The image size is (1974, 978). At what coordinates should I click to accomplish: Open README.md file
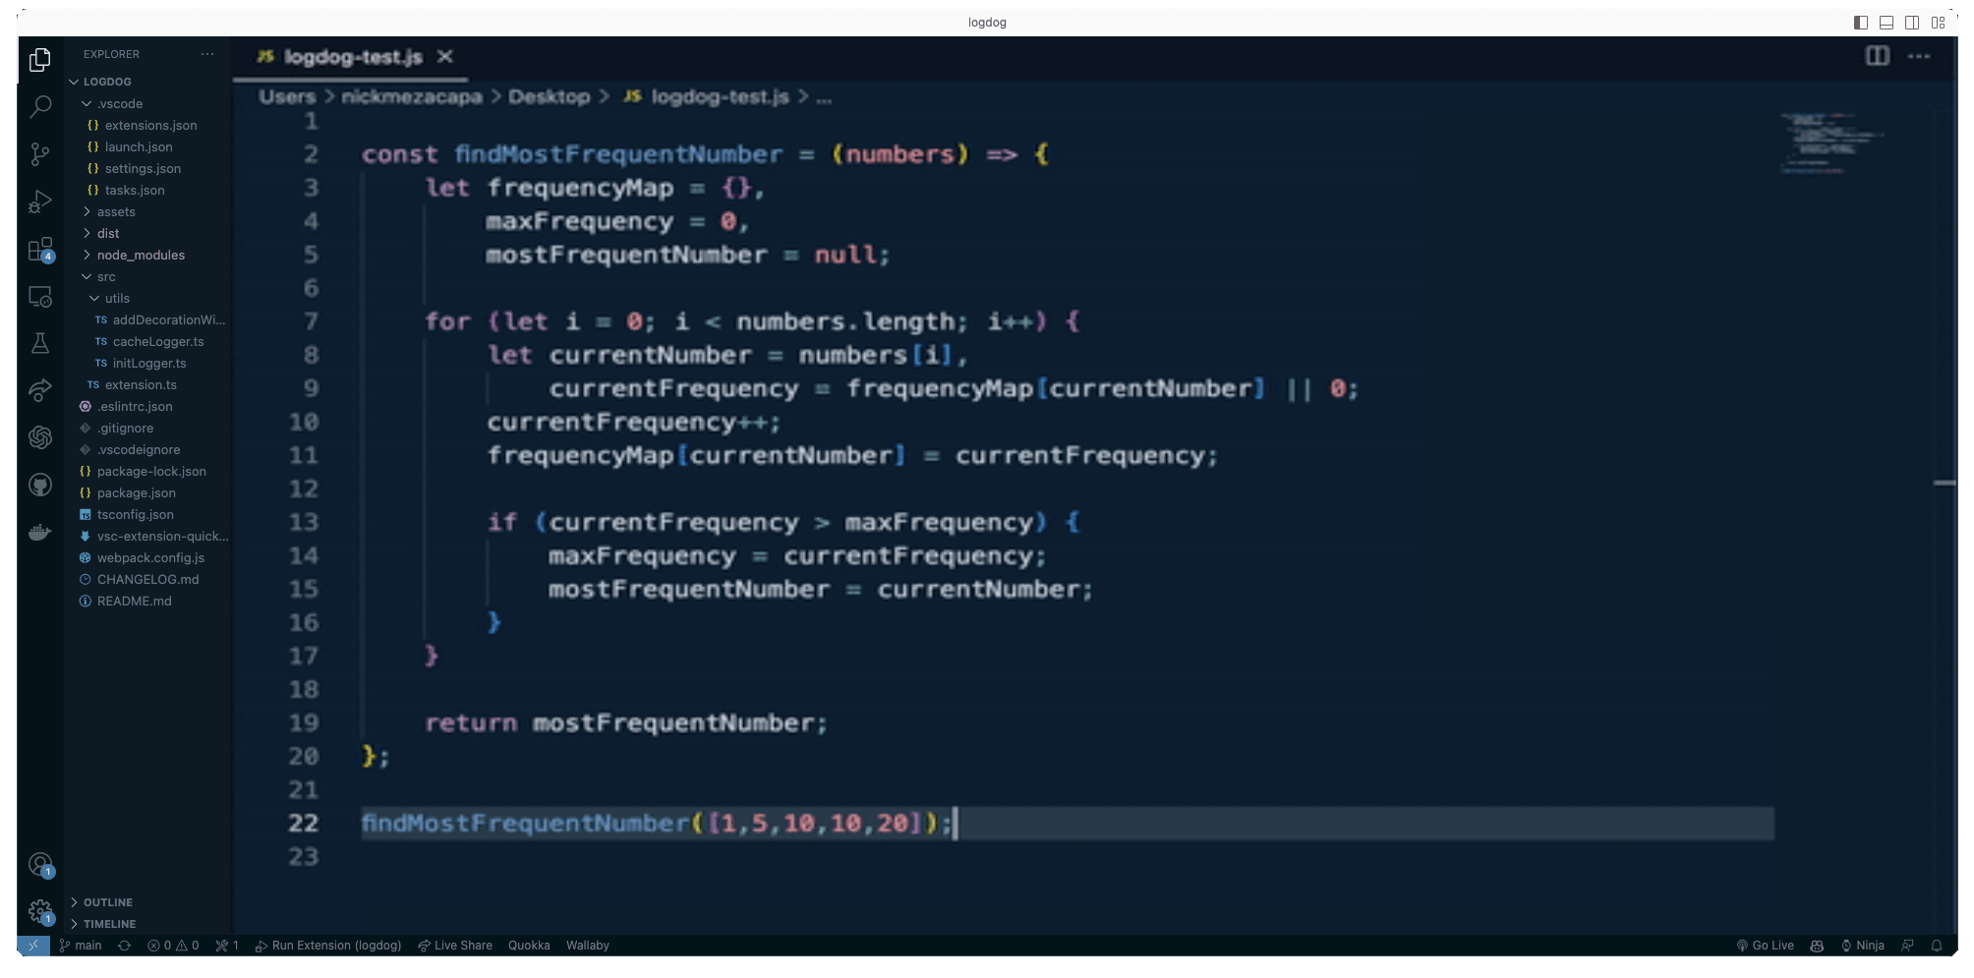point(134,601)
